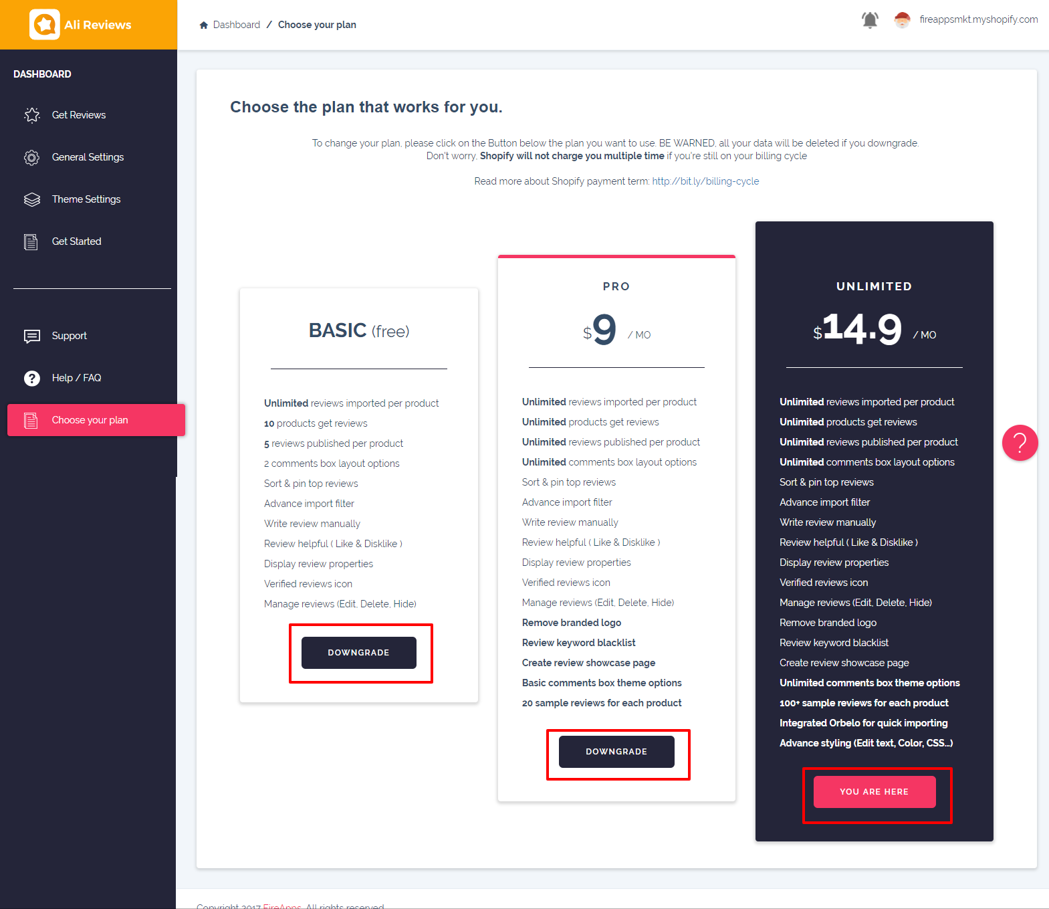Click '5 reviews published per product'

point(334,443)
